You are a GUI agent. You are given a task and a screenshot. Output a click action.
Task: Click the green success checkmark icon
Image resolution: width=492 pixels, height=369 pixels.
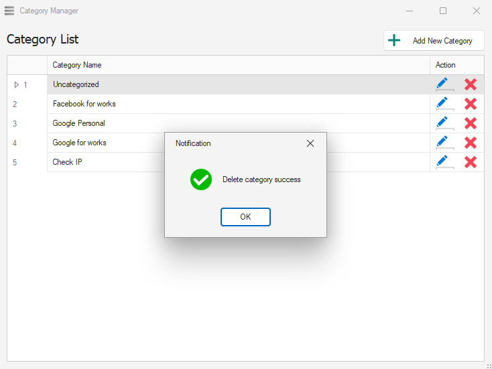pos(201,179)
